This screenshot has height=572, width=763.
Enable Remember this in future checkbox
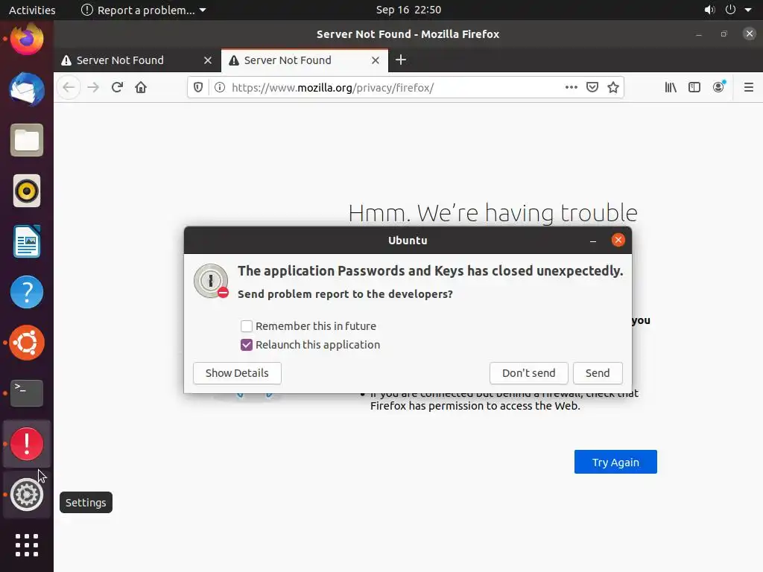point(247,326)
